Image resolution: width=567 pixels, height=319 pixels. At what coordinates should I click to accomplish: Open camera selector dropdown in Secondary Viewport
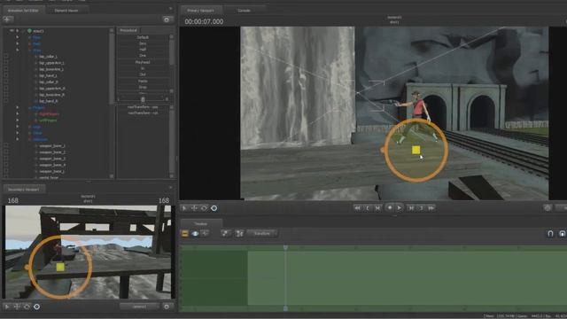(x=140, y=307)
